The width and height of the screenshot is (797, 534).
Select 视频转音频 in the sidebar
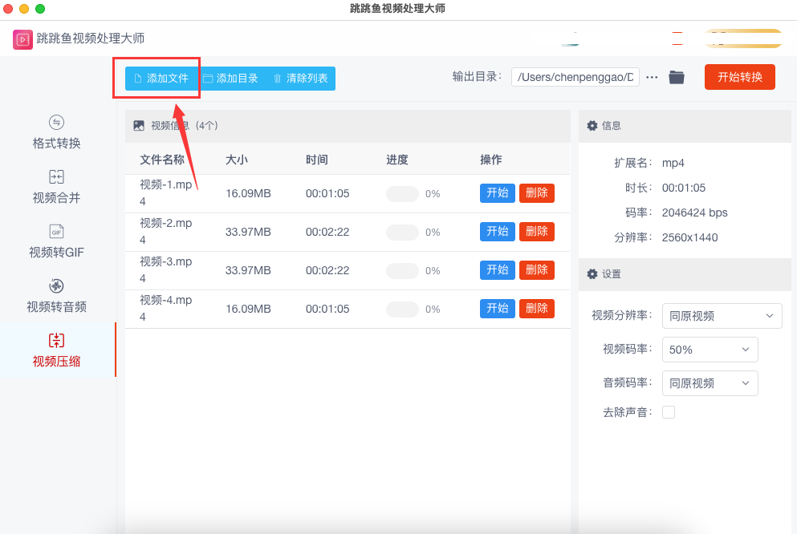click(56, 296)
